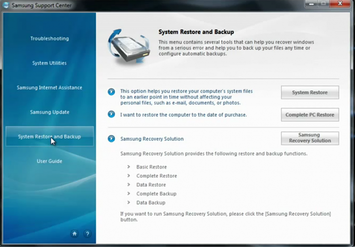Select System Restore and Backup menu item
The width and height of the screenshot is (355, 247).
(x=50, y=136)
